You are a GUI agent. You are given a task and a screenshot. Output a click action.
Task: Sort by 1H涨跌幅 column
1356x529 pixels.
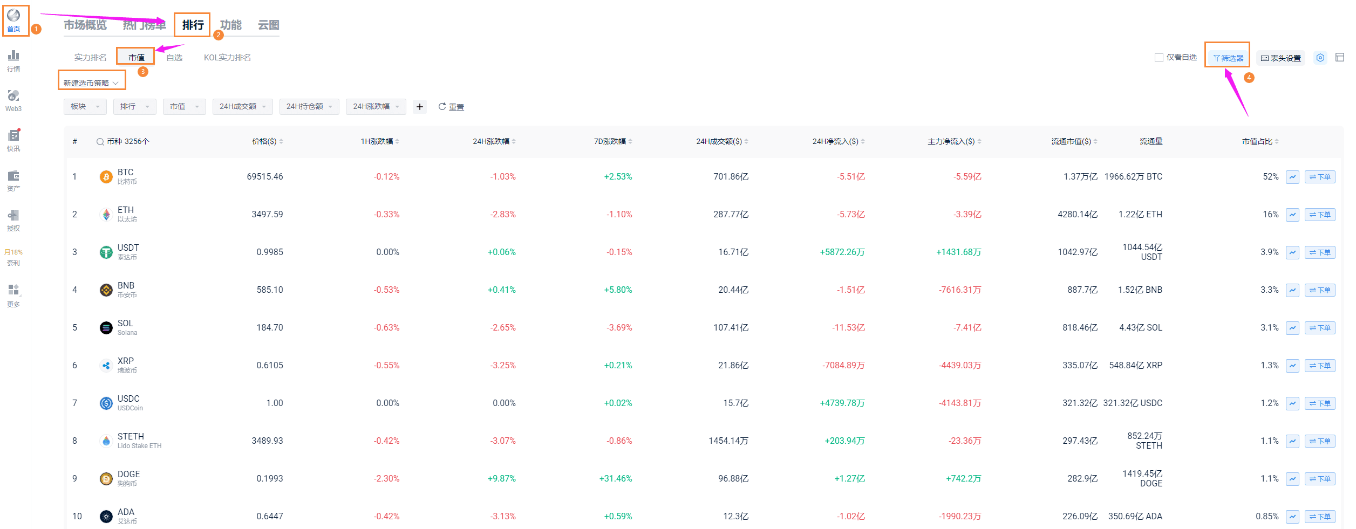(x=380, y=141)
